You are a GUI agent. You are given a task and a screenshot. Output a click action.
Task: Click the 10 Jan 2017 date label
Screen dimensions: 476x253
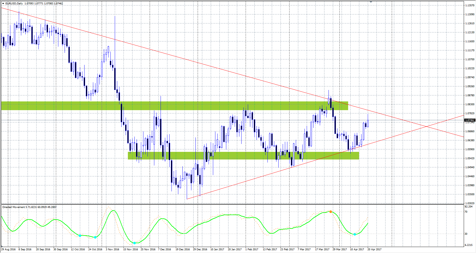(217, 249)
